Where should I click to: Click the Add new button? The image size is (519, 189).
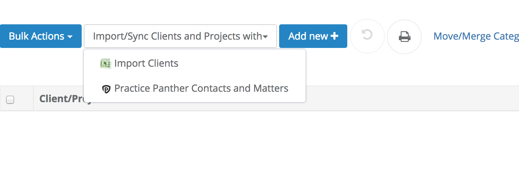[x=313, y=36]
